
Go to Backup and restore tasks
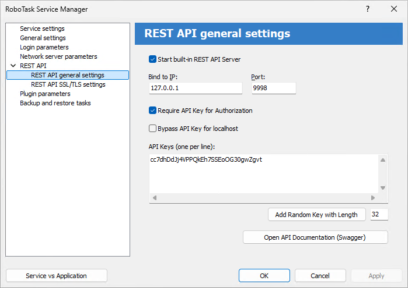point(55,103)
